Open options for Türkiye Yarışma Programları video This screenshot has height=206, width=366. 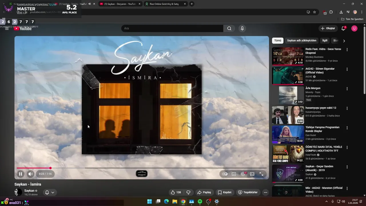click(347, 128)
